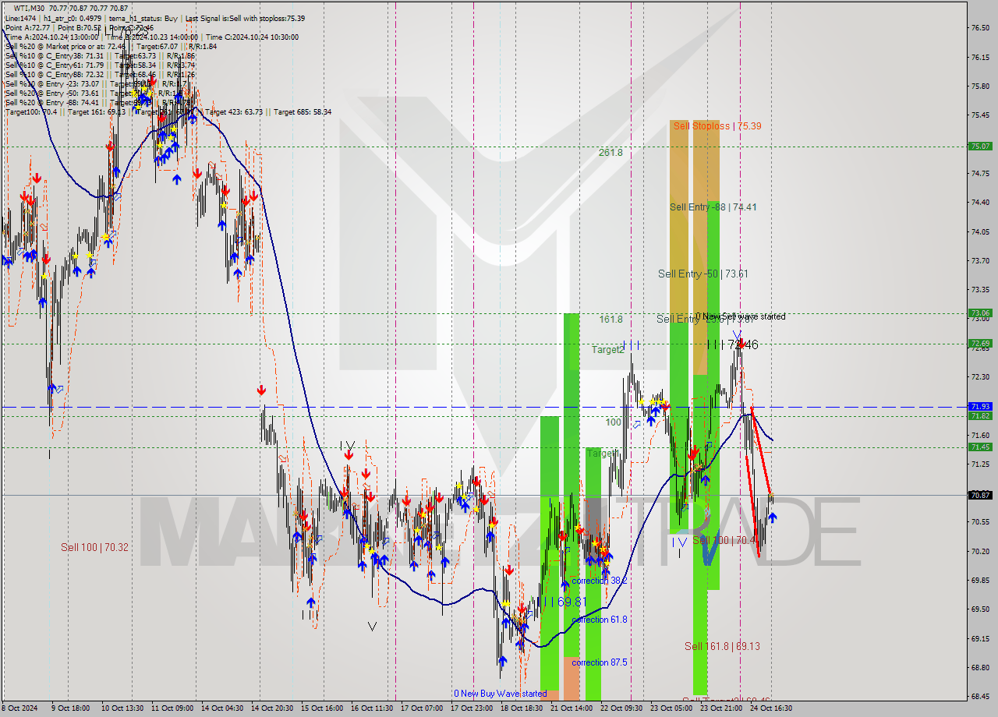The image size is (998, 717).
Task: Click the green 75.07 price tag
Action: tap(980, 146)
